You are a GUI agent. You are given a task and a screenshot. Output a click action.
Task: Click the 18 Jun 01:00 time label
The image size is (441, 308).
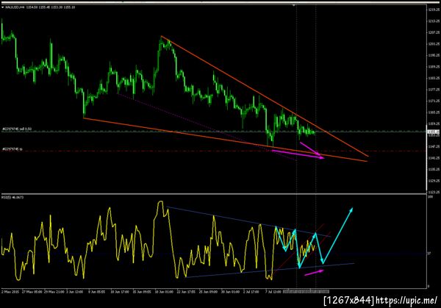tap(164, 292)
